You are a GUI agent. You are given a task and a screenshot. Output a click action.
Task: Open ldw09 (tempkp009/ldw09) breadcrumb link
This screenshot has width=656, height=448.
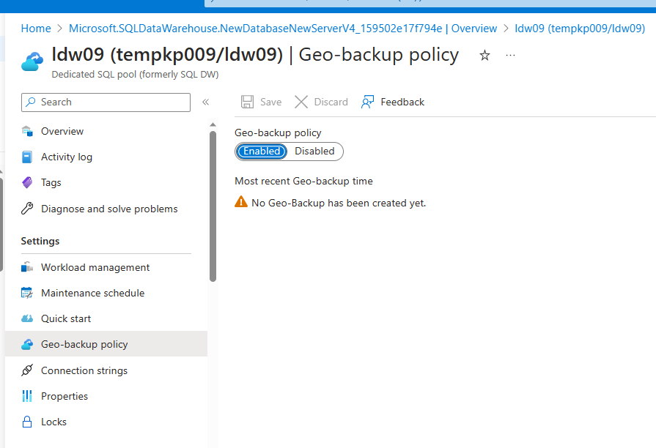(580, 29)
